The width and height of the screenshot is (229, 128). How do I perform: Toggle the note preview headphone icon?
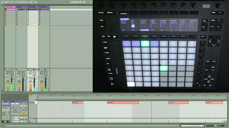(x=36, y=100)
